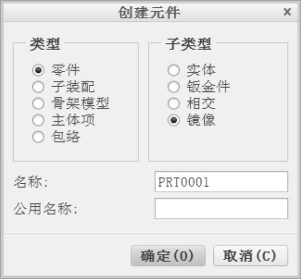Click the 镜像 label text

(201, 120)
